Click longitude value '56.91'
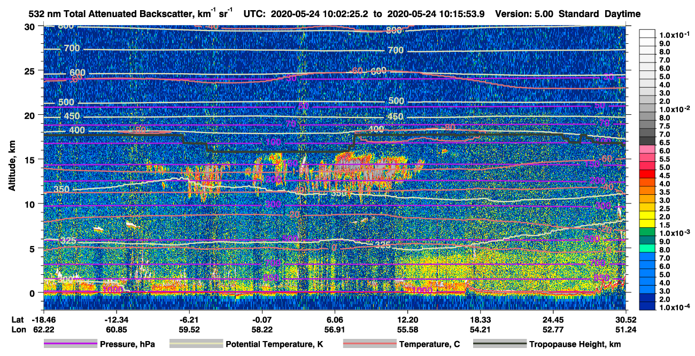 tap(335, 330)
